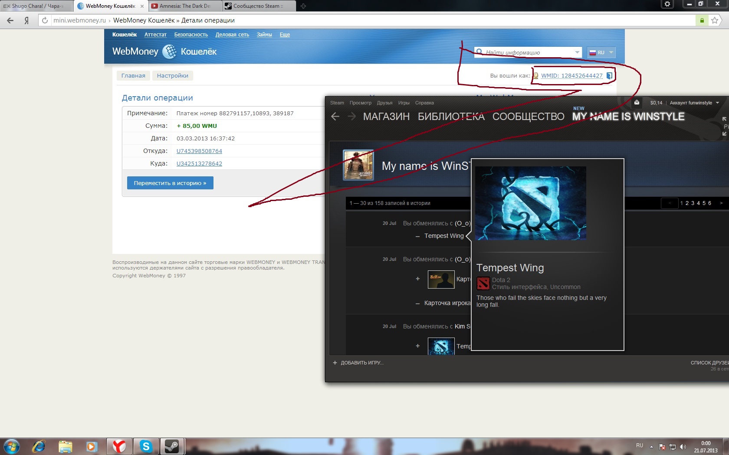Show hidden tray icons arrow

click(651, 447)
